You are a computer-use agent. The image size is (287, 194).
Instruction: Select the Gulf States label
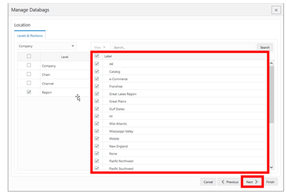[117, 109]
